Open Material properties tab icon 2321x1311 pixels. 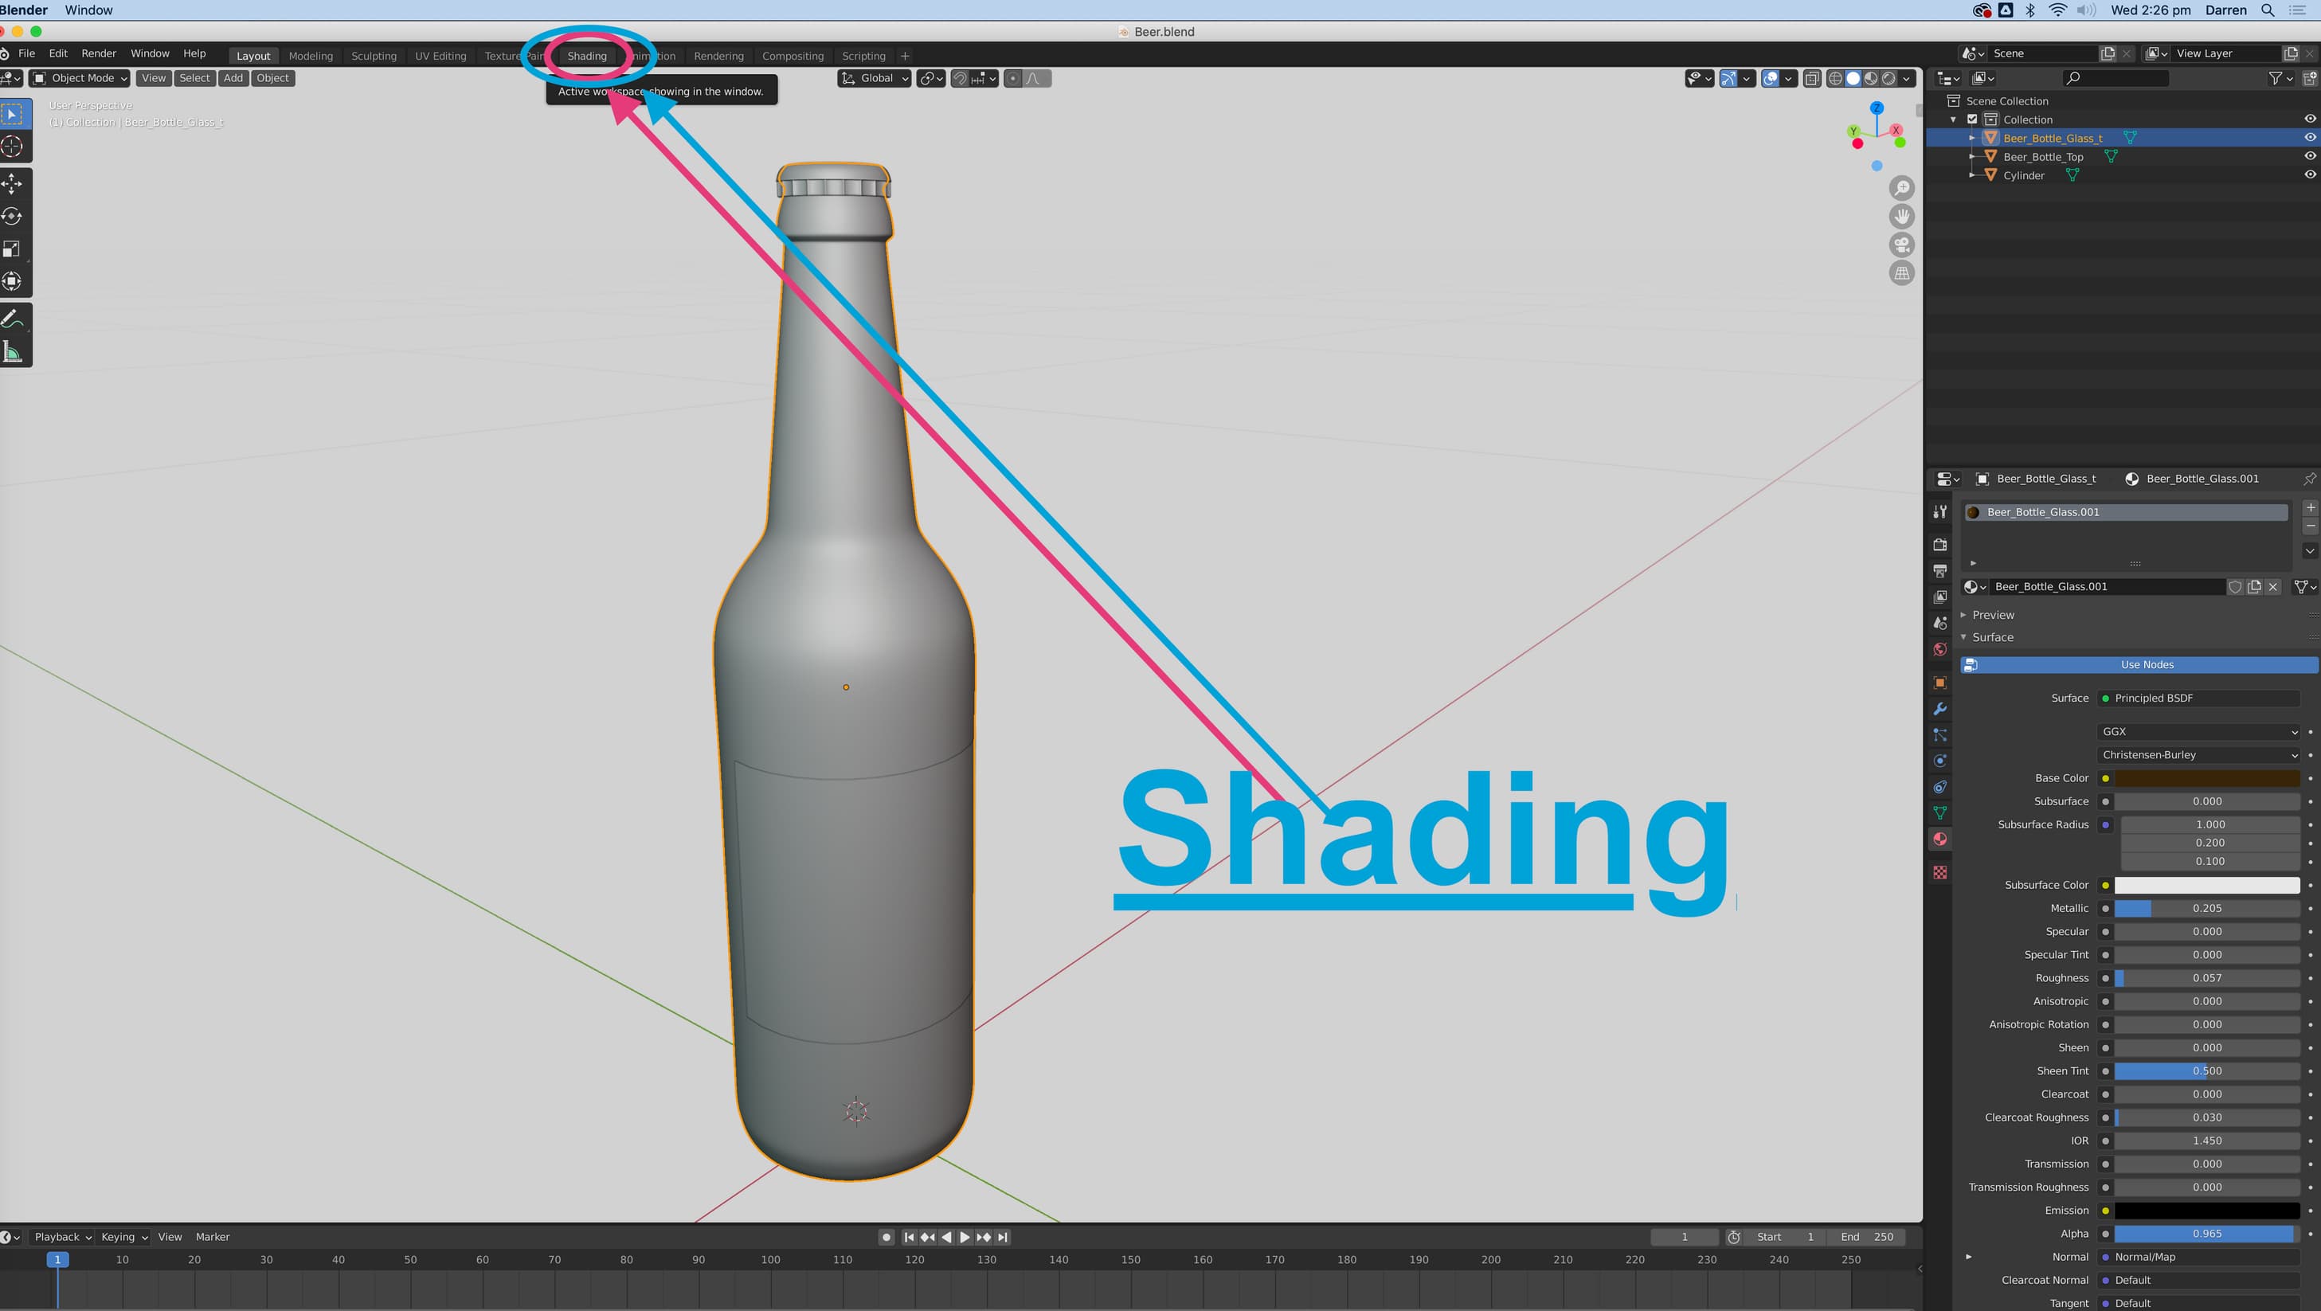click(1939, 839)
